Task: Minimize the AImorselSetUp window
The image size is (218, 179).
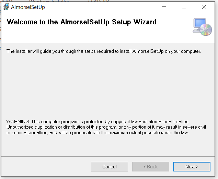Action: coord(164,7)
